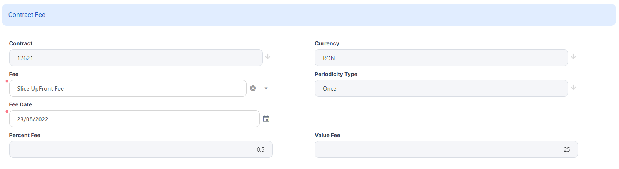Click the Value Fee label
The image size is (619, 169).
[x=327, y=135]
